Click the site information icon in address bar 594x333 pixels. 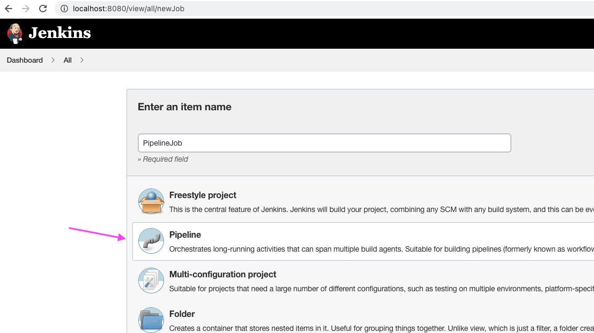pyautogui.click(x=64, y=9)
